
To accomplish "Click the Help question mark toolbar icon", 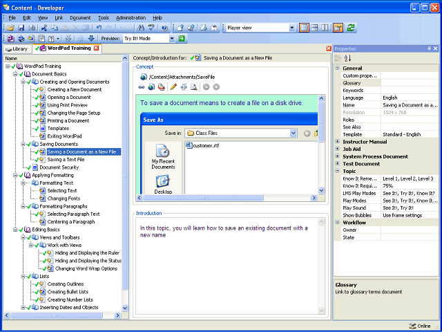I will 164,28.
